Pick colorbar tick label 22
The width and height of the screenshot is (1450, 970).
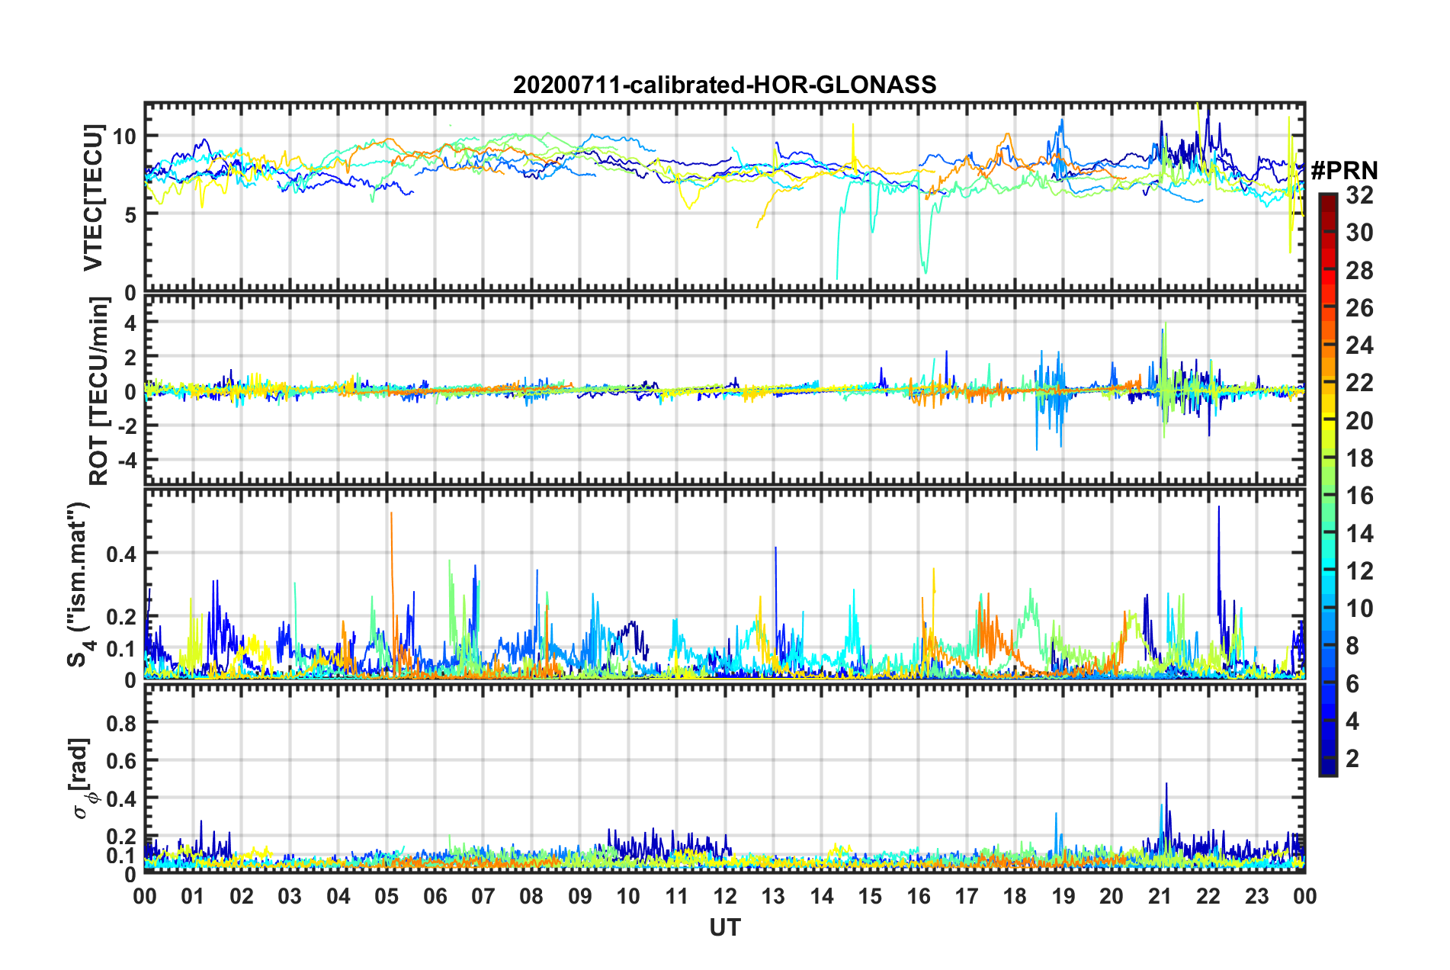pos(1359,383)
